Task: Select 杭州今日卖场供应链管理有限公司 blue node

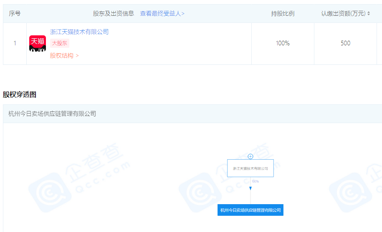Action: (x=250, y=210)
